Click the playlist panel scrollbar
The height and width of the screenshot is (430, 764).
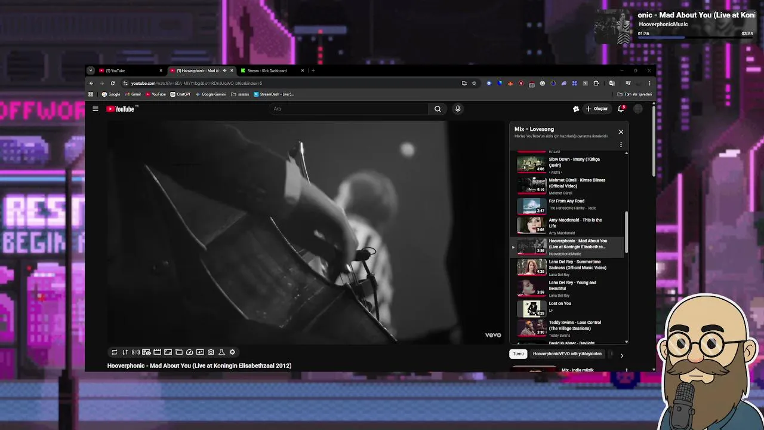626,232
